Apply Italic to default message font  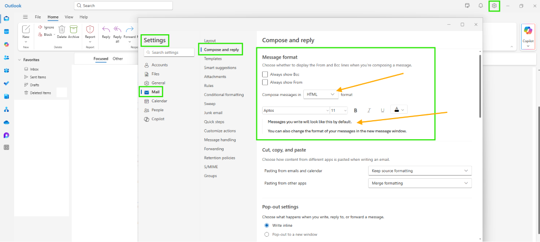click(369, 111)
